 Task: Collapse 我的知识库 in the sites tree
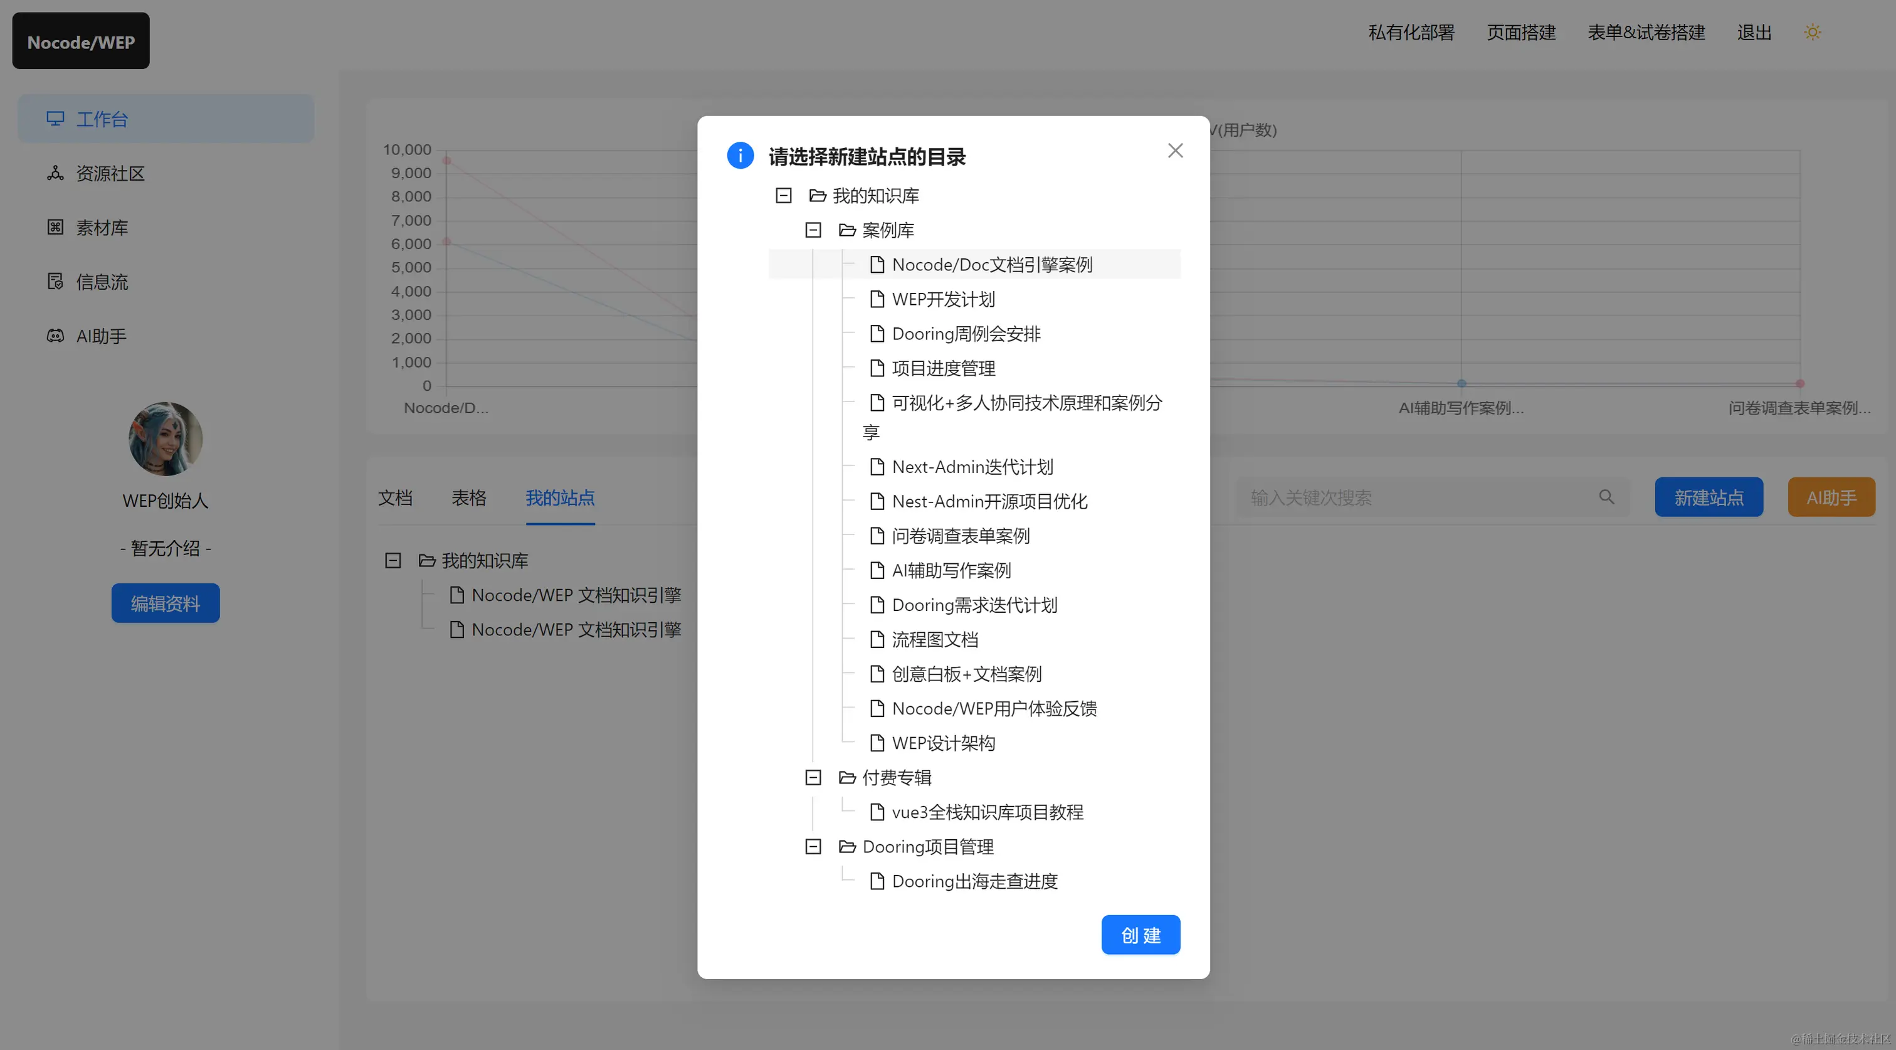(x=393, y=560)
